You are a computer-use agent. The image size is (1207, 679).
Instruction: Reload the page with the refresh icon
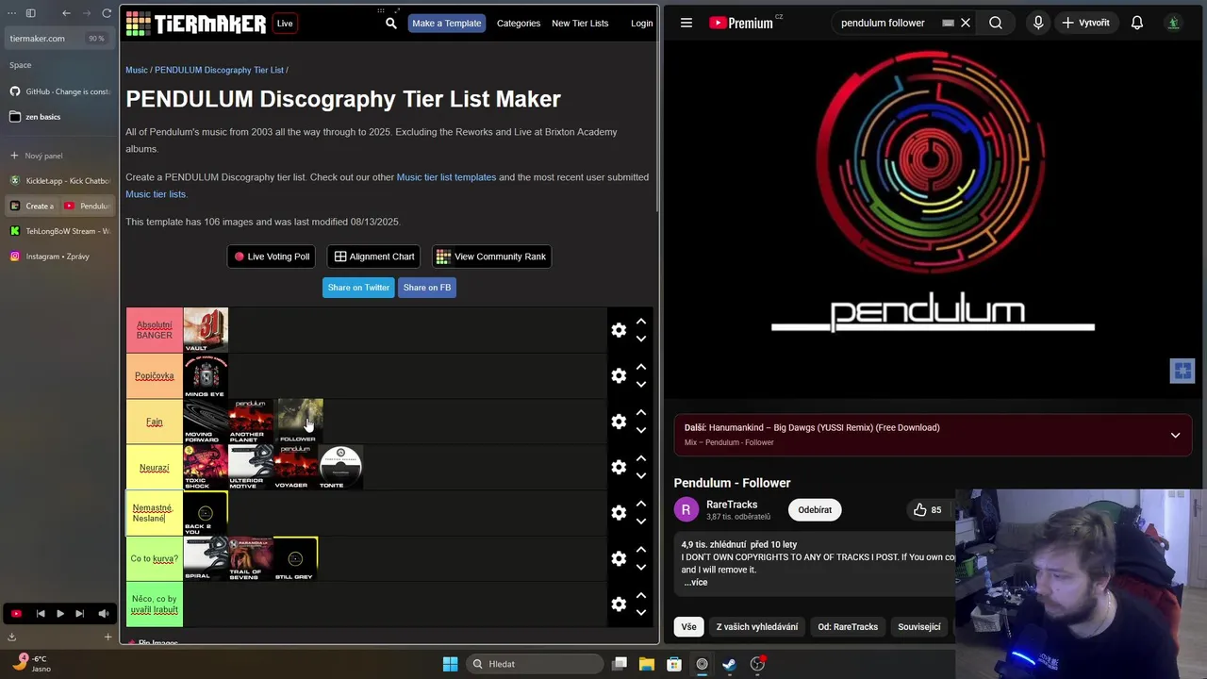click(x=107, y=13)
